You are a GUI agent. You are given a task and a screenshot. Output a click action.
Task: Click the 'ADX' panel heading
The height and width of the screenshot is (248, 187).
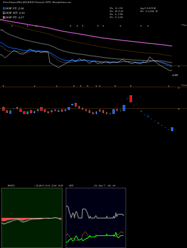pos(71,186)
